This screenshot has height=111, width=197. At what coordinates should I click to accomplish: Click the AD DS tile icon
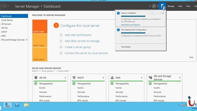[36, 77]
